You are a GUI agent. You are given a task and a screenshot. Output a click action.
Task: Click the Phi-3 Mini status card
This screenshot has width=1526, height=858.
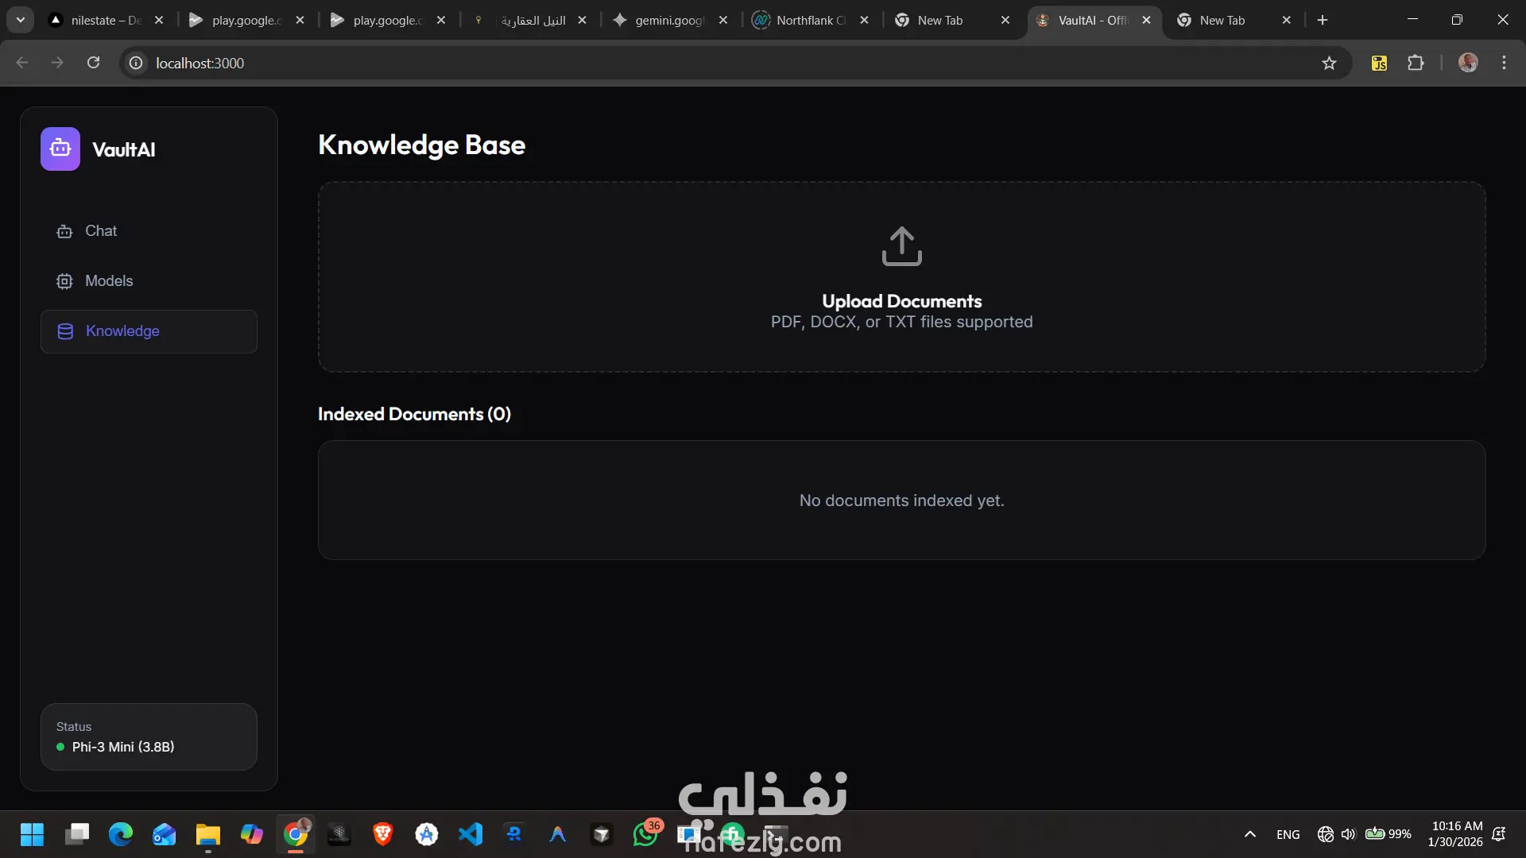pyautogui.click(x=149, y=736)
